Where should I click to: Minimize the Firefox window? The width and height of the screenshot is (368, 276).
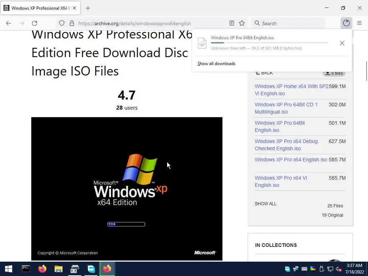(326, 8)
